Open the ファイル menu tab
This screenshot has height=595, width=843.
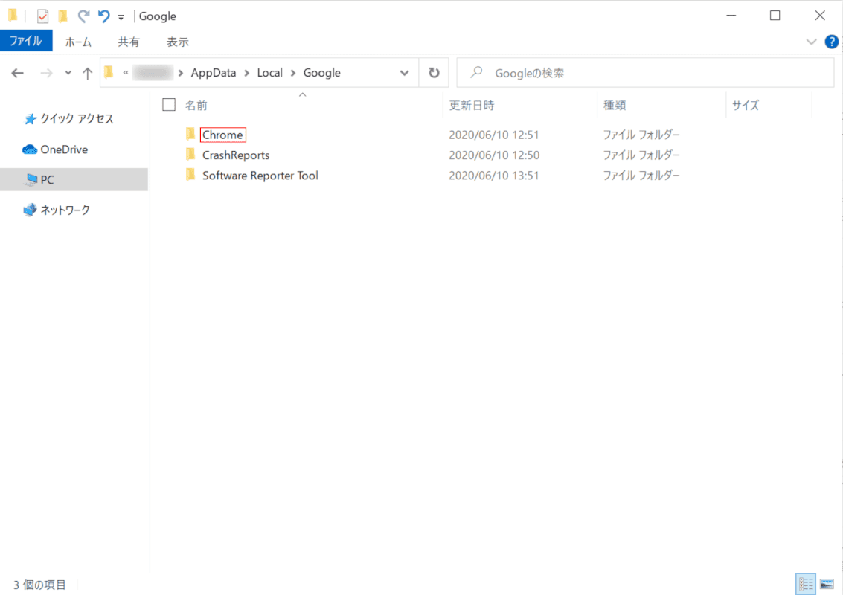pos(26,42)
